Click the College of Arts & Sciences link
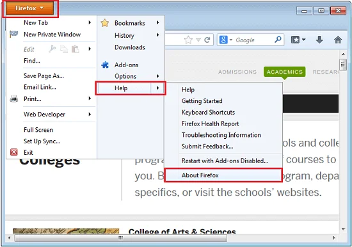Image resolution: width=352 pixels, height=247 pixels. point(182,231)
